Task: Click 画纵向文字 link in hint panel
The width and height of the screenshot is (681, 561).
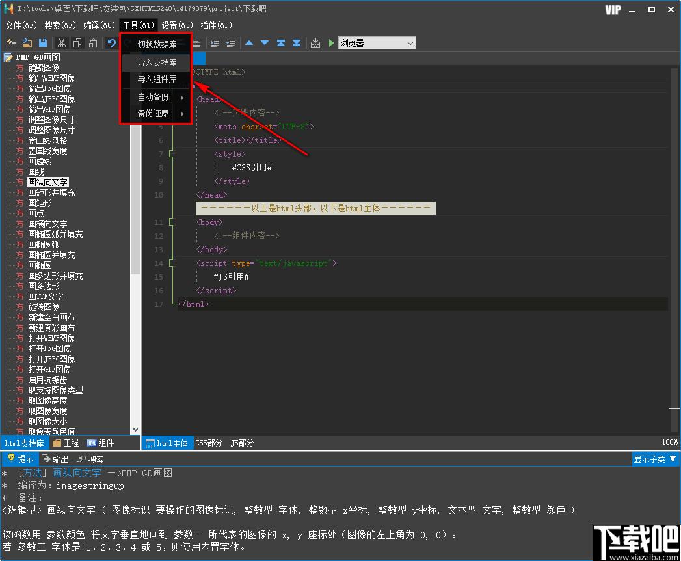Action: [77, 473]
